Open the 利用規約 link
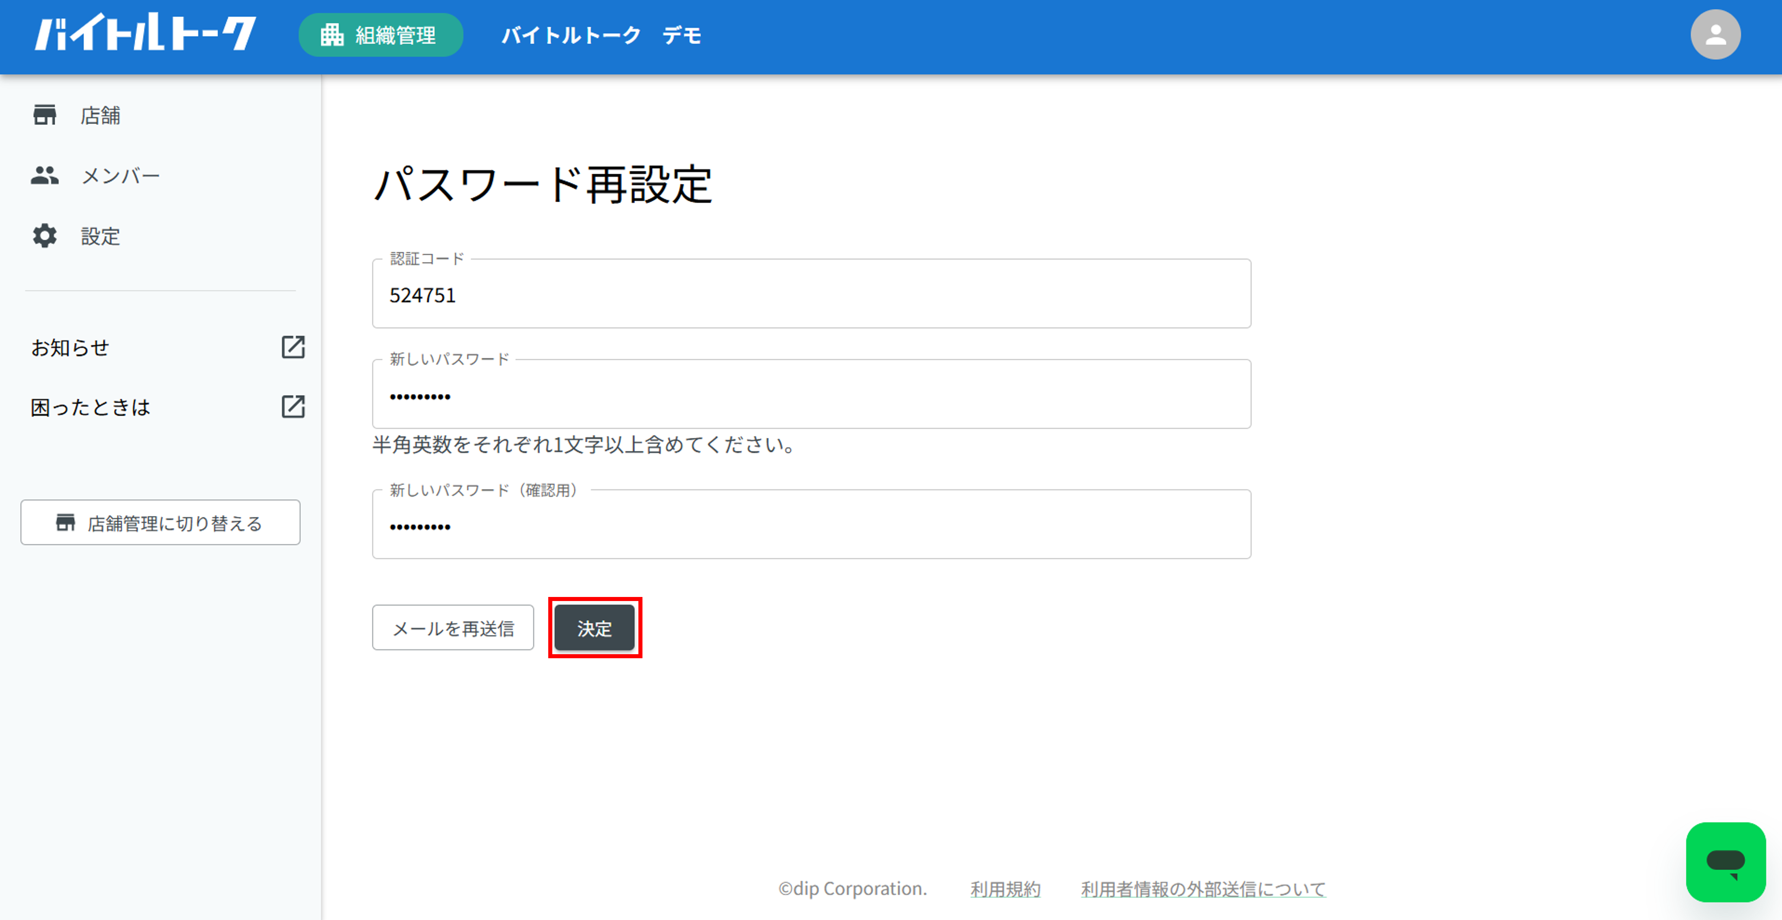Image resolution: width=1782 pixels, height=920 pixels. point(1005,889)
